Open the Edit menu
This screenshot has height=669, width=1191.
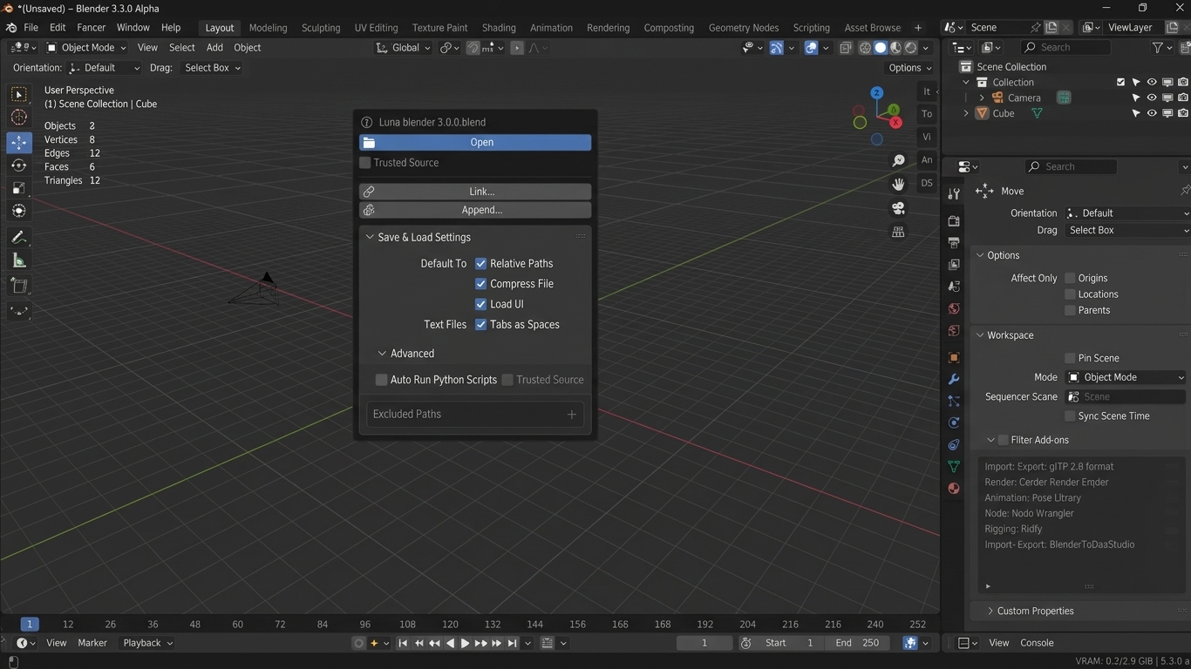coord(58,28)
